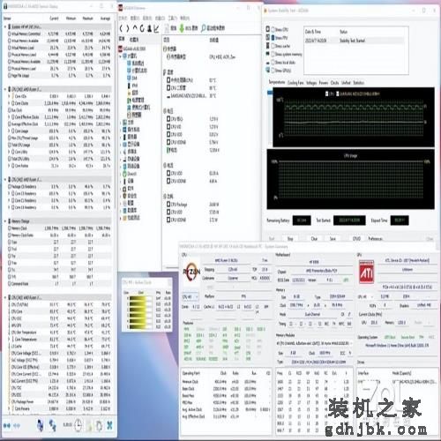The width and height of the screenshot is (441, 441).
Task: Select the computer node icon in AIDA64 tree
Action: pos(125,56)
